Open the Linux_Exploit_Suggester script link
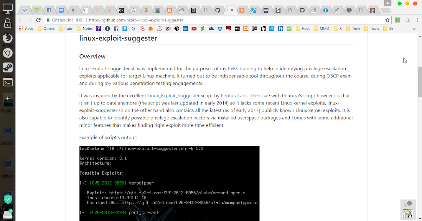 coord(173,95)
